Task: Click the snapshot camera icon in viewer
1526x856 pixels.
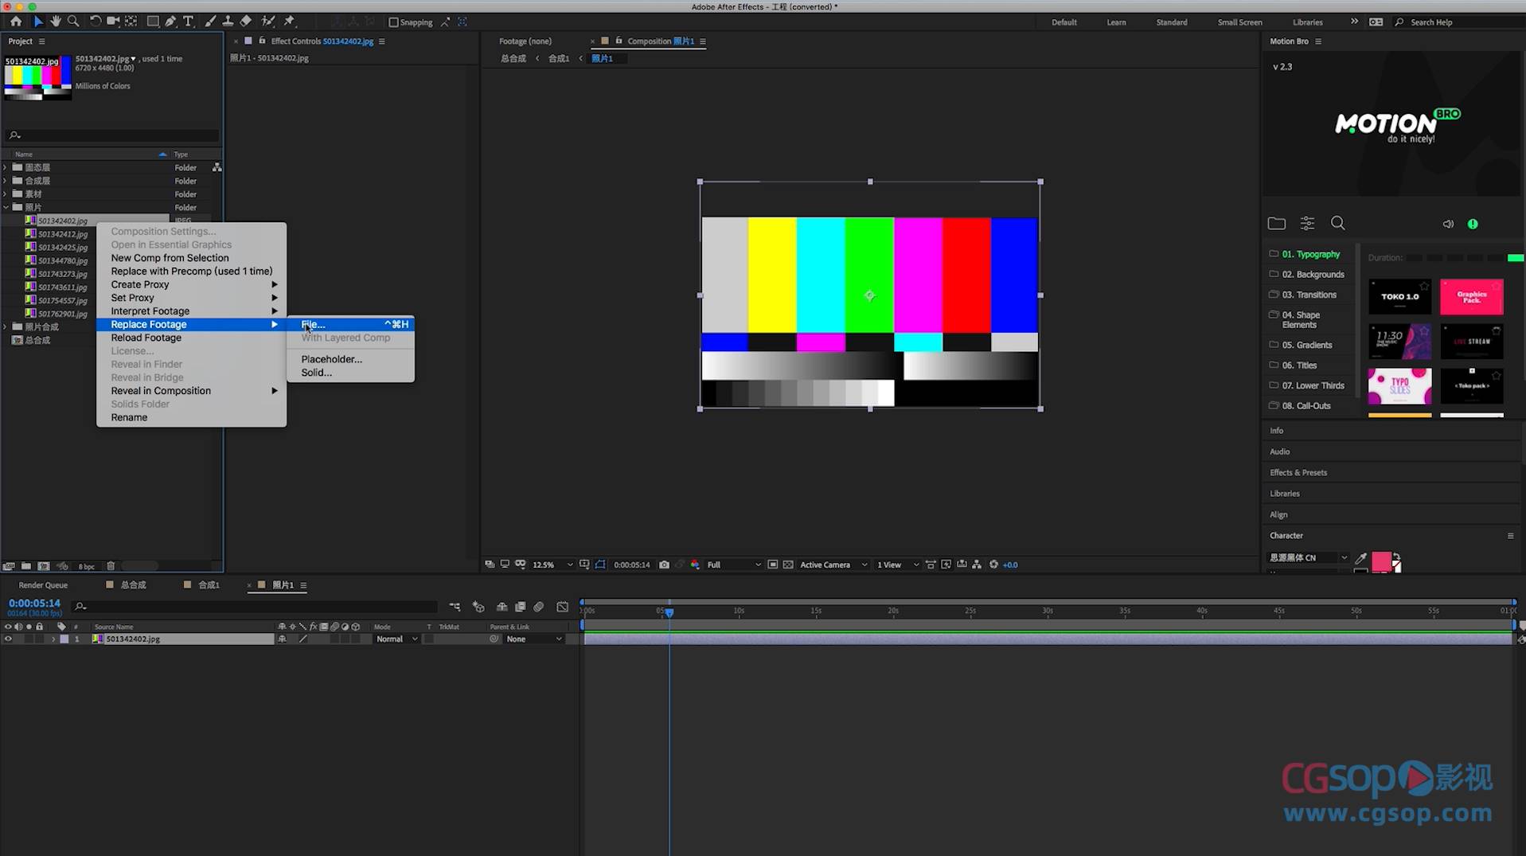Action: (x=664, y=565)
